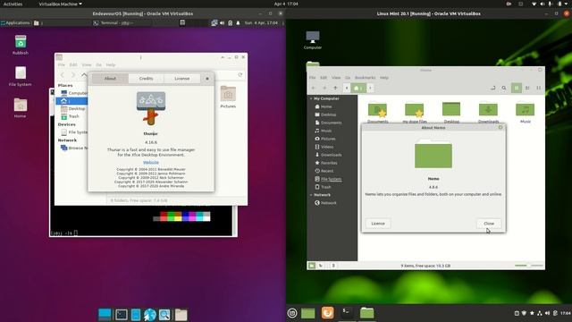
Task: Launch the application finder magnifier in dock
Action: coord(164,315)
